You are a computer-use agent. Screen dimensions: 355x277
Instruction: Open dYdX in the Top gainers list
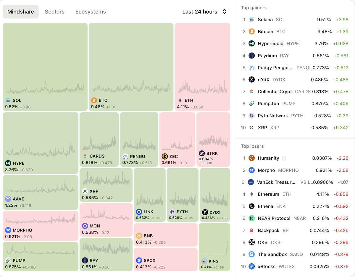coord(295,79)
